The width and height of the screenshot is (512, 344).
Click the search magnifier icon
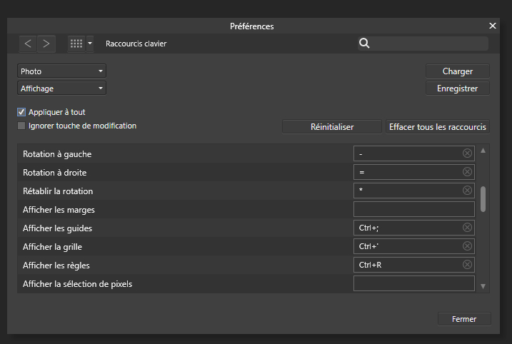click(x=364, y=44)
